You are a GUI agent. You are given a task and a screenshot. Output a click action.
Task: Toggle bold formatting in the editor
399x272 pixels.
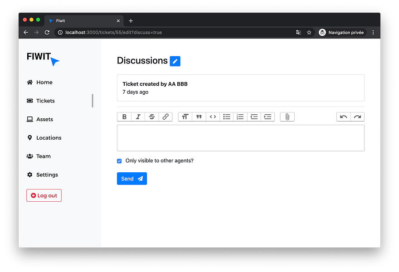[124, 117]
